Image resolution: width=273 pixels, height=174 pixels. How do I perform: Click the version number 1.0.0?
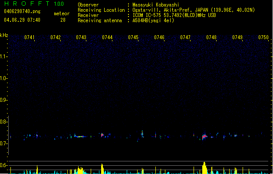59,4
